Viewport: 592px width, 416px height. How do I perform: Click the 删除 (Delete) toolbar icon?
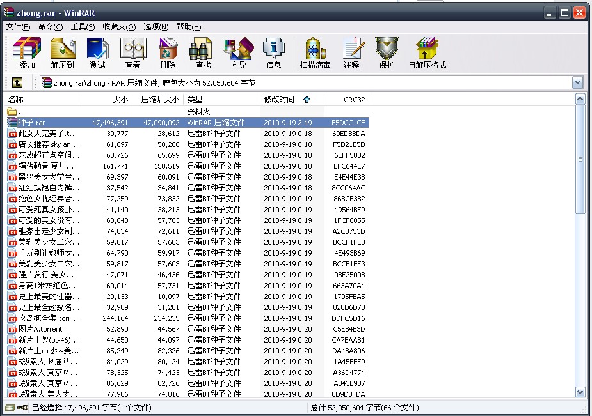coord(168,53)
